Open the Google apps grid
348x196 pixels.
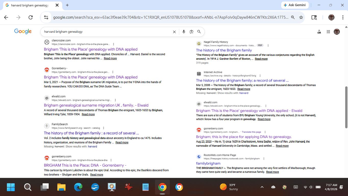point(328,32)
